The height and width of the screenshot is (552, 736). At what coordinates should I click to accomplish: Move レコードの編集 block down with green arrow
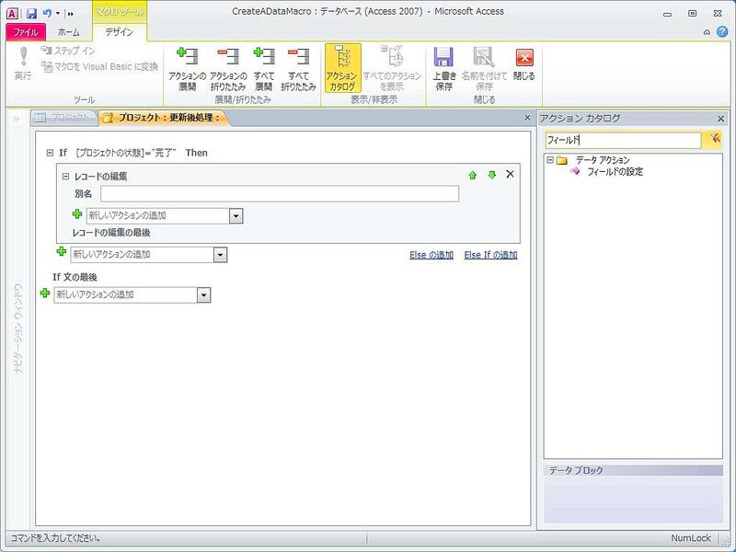pyautogui.click(x=491, y=175)
